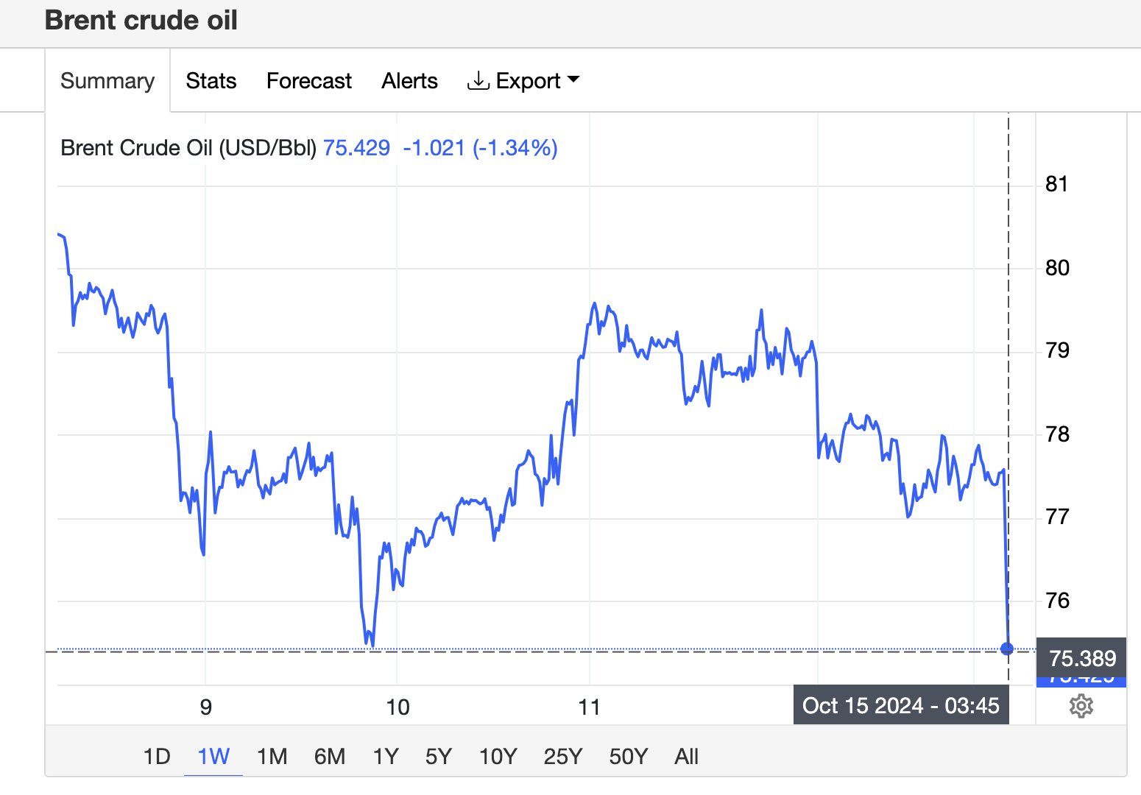Click the blue current-price data point
Image resolution: width=1141 pixels, height=795 pixels.
[x=1008, y=649]
